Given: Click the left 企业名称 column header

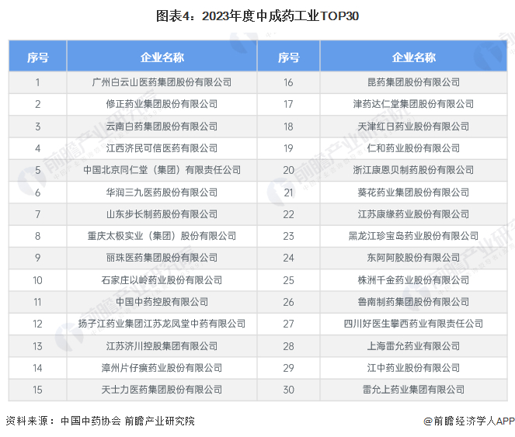Looking at the screenshot, I should pyautogui.click(x=162, y=56).
